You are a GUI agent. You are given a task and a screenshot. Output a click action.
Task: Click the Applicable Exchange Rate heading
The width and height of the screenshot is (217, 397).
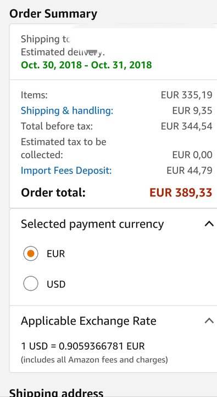88,321
